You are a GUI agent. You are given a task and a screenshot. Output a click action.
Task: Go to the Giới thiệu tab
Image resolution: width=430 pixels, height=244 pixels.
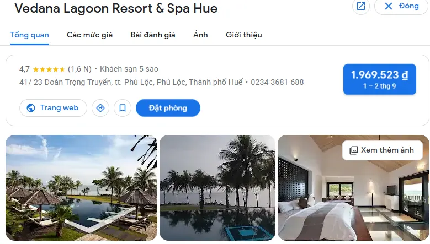point(244,35)
